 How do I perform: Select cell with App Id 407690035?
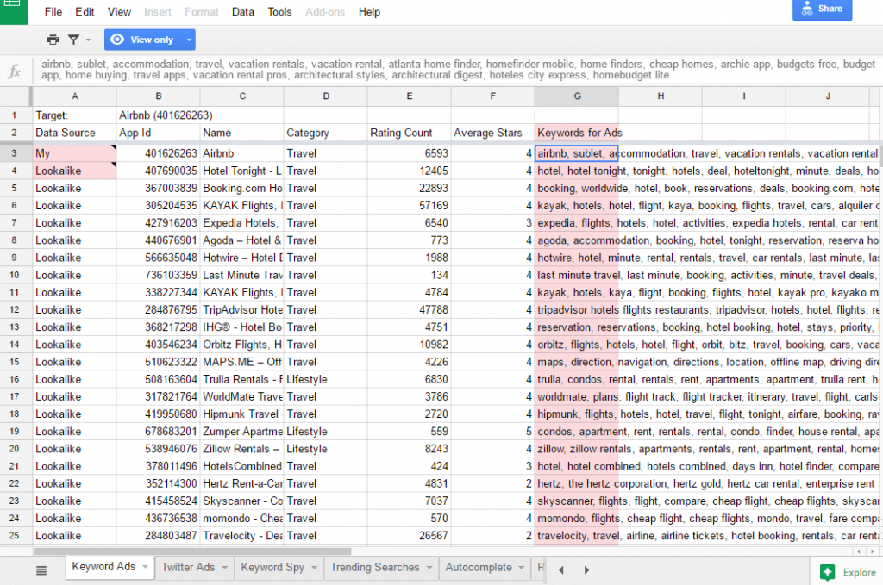point(159,171)
